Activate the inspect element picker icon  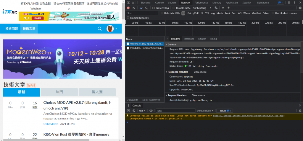(128, 2)
